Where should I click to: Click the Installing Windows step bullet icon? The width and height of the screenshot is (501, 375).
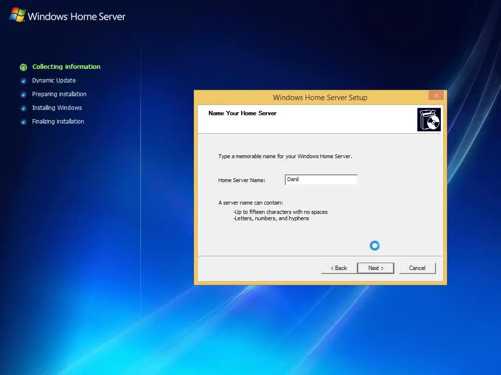pos(23,108)
